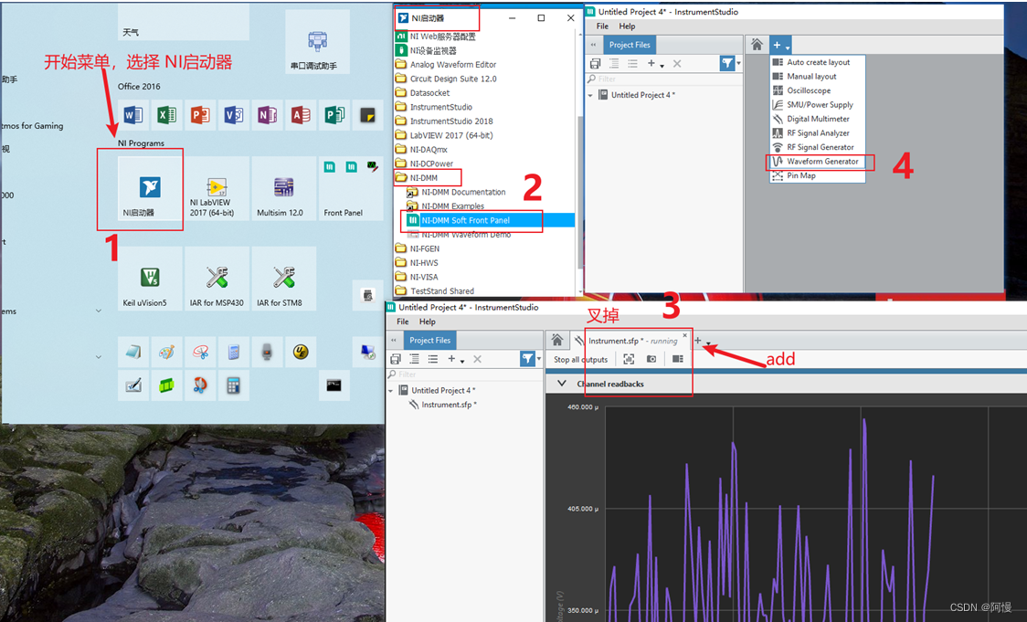Launch Excel from the Office 2016 group

pos(167,116)
